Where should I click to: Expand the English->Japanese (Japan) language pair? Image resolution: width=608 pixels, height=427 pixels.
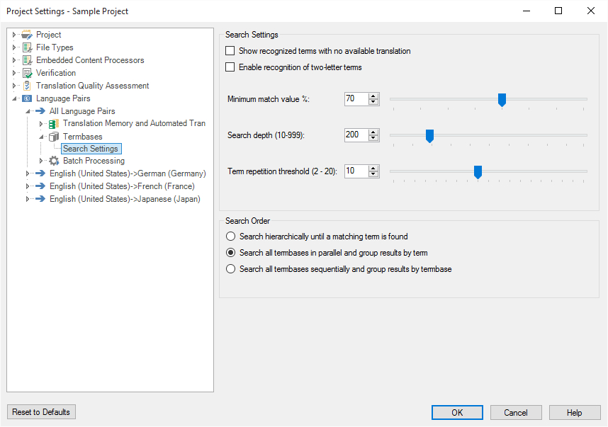coord(28,199)
